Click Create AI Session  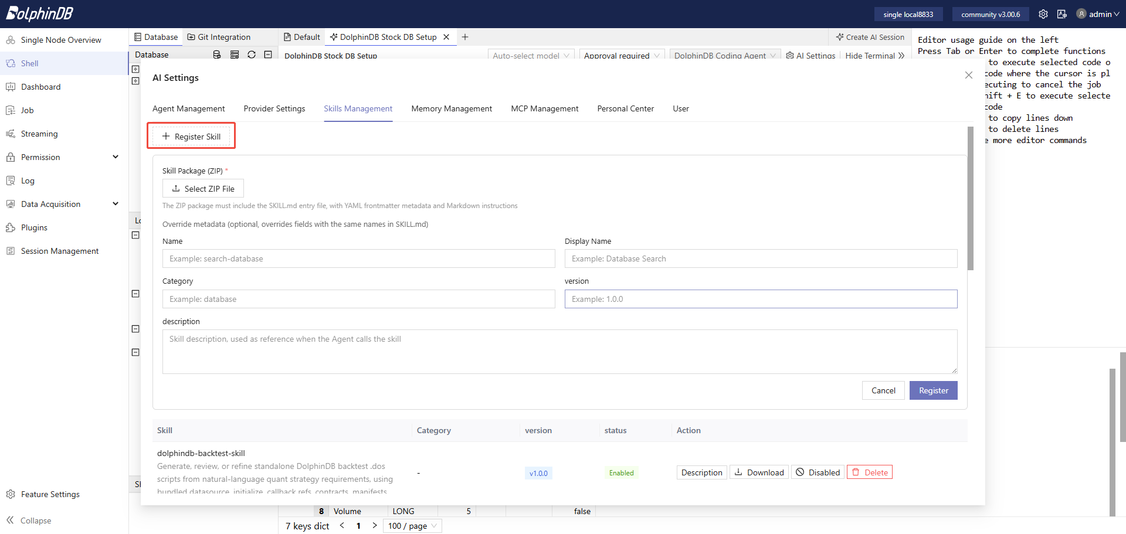[x=870, y=37]
